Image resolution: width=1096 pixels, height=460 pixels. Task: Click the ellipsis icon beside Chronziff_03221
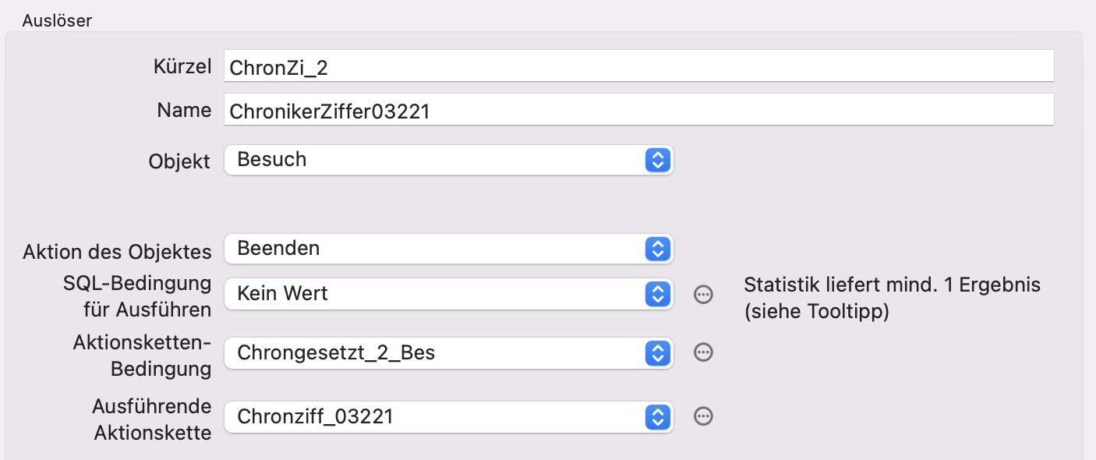pyautogui.click(x=703, y=416)
